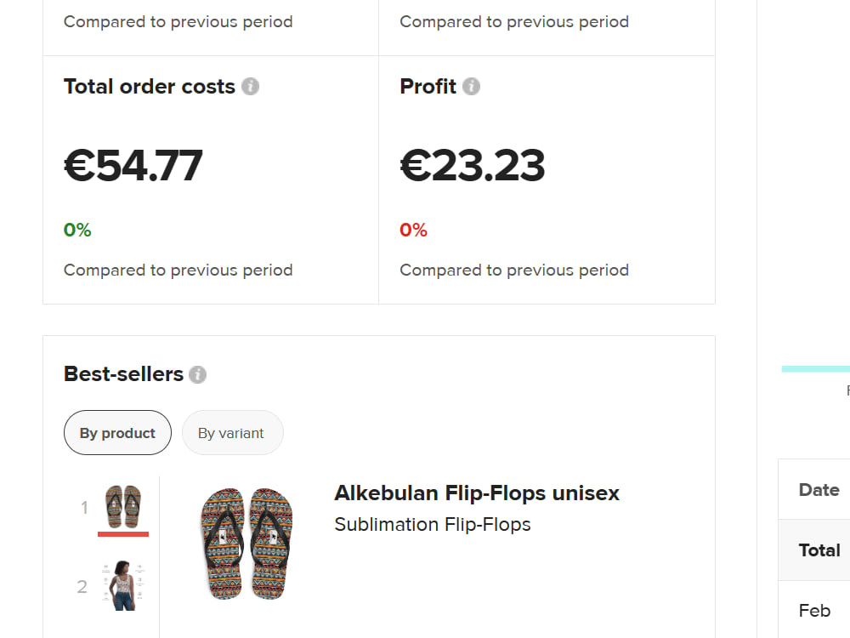Click the €23.23 profit value

point(472,166)
